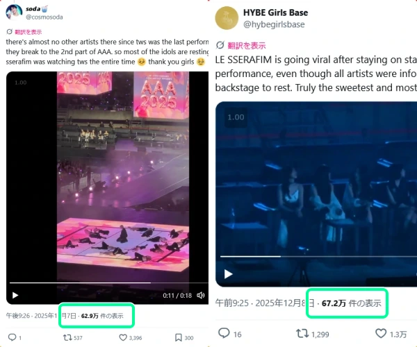The image size is (417, 347).
Task: Bookmark the soda tweet
Action: tap(179, 338)
